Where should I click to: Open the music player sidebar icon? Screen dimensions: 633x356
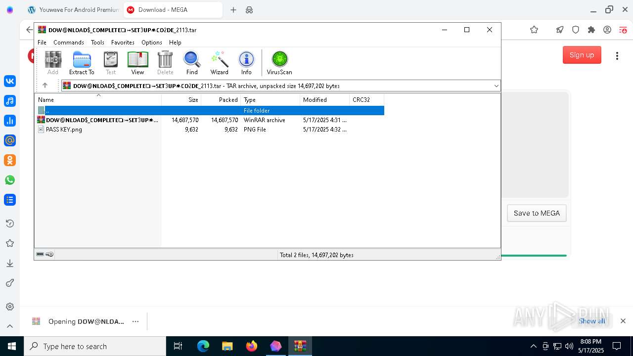10,101
